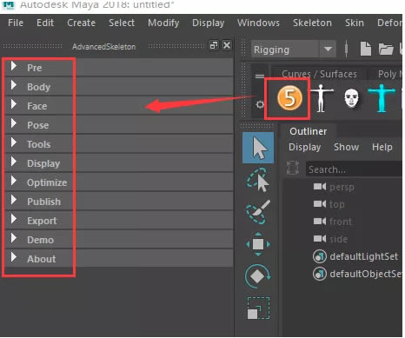Select the Rotate tool
Viewport: 405px width, 338px height.
[x=257, y=276]
